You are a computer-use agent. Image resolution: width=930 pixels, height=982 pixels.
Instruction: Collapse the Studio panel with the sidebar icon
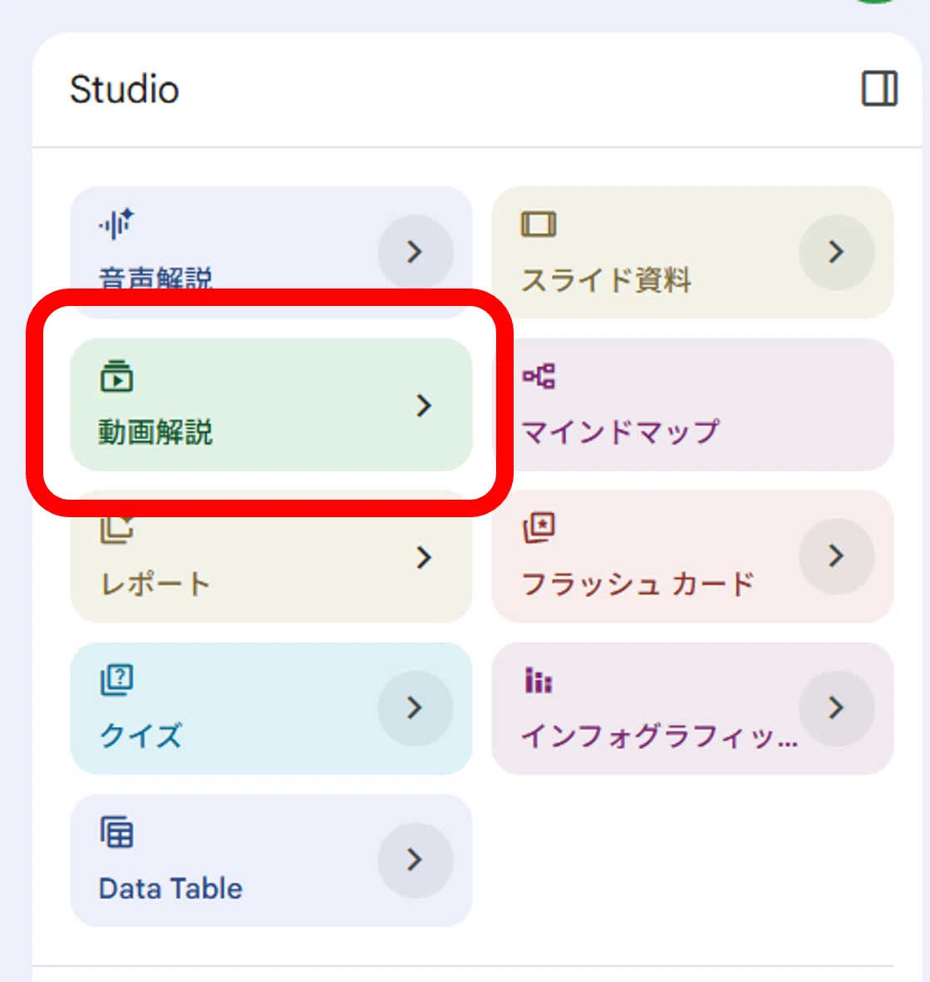click(x=879, y=88)
